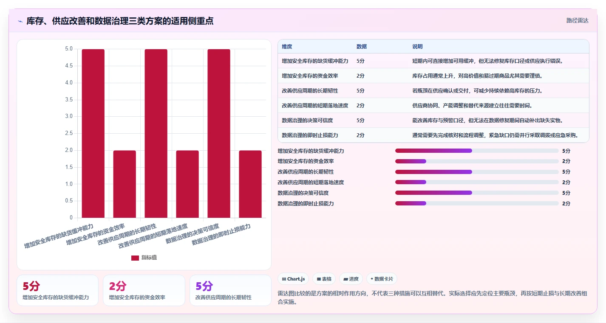Click description starting 若瓶颈在供应确认或交付
606x323 pixels.
(477, 91)
